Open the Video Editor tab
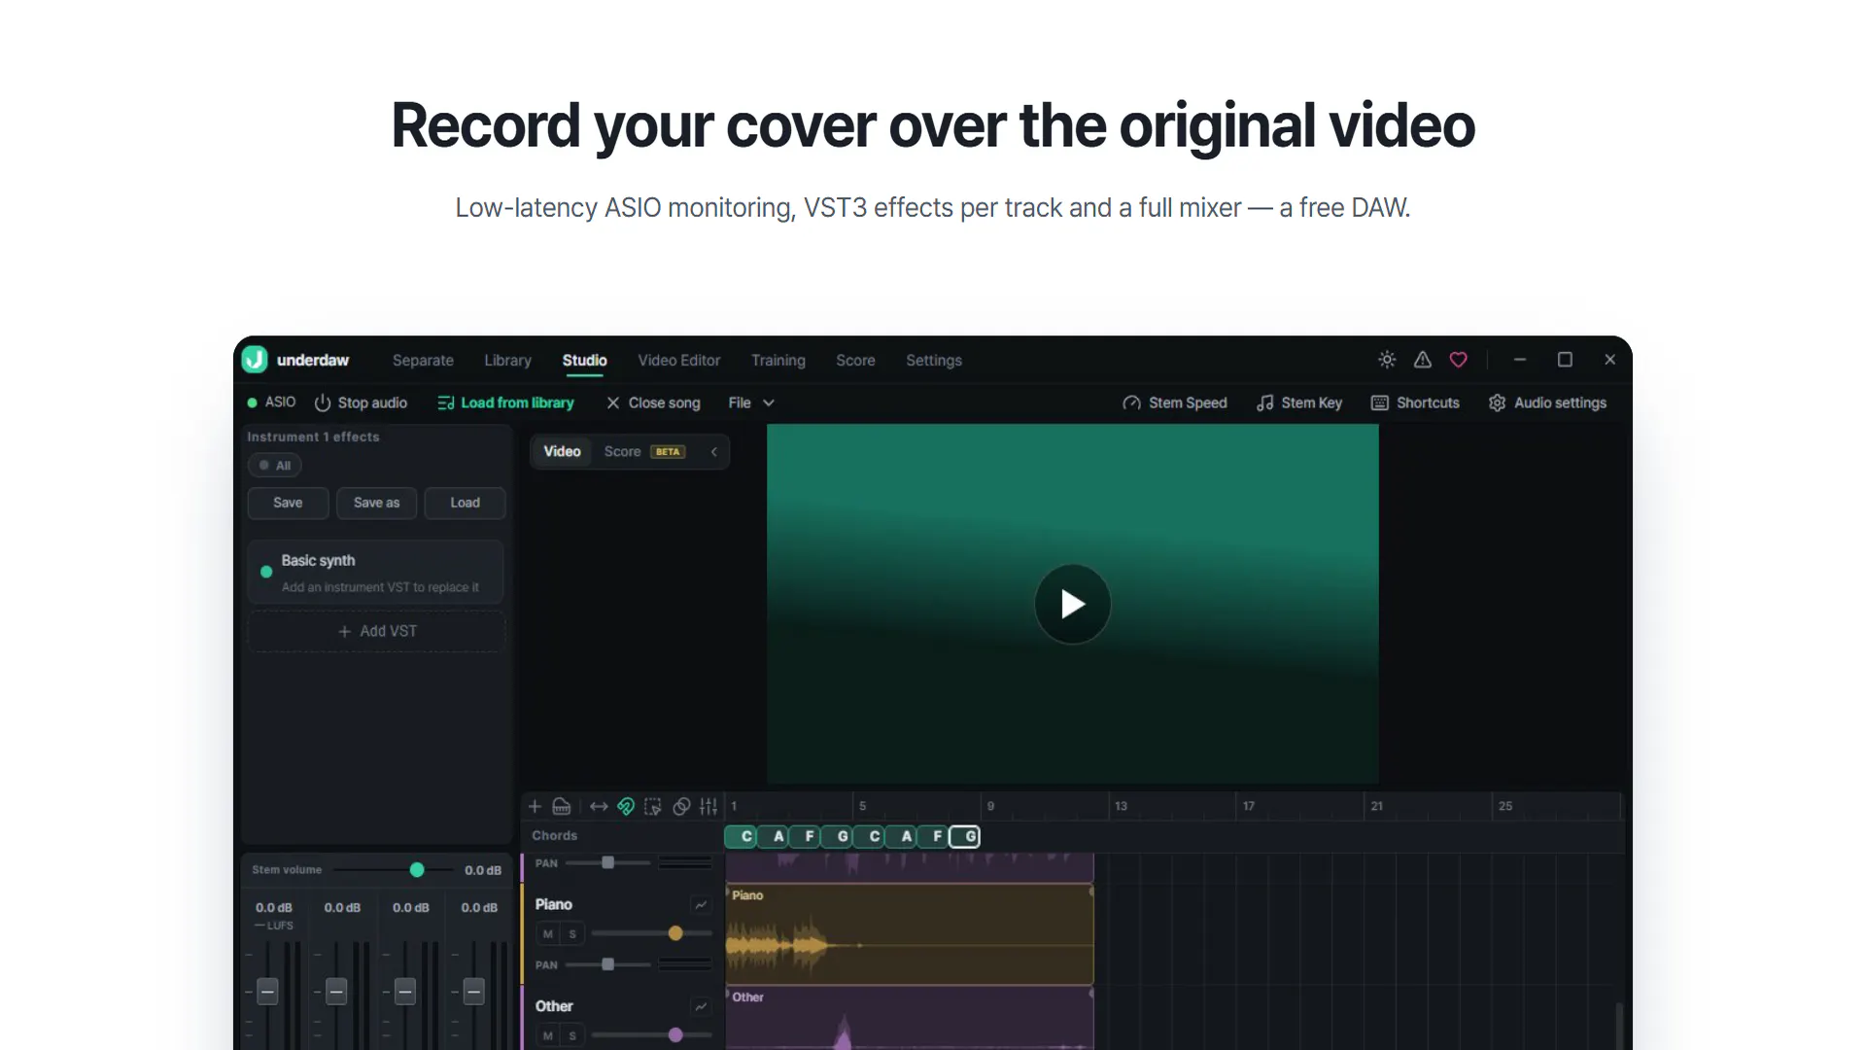Screen dimensions: 1866x1050 (x=678, y=360)
